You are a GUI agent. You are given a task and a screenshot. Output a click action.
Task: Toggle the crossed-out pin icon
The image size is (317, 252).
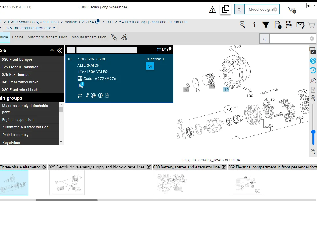[313, 80]
